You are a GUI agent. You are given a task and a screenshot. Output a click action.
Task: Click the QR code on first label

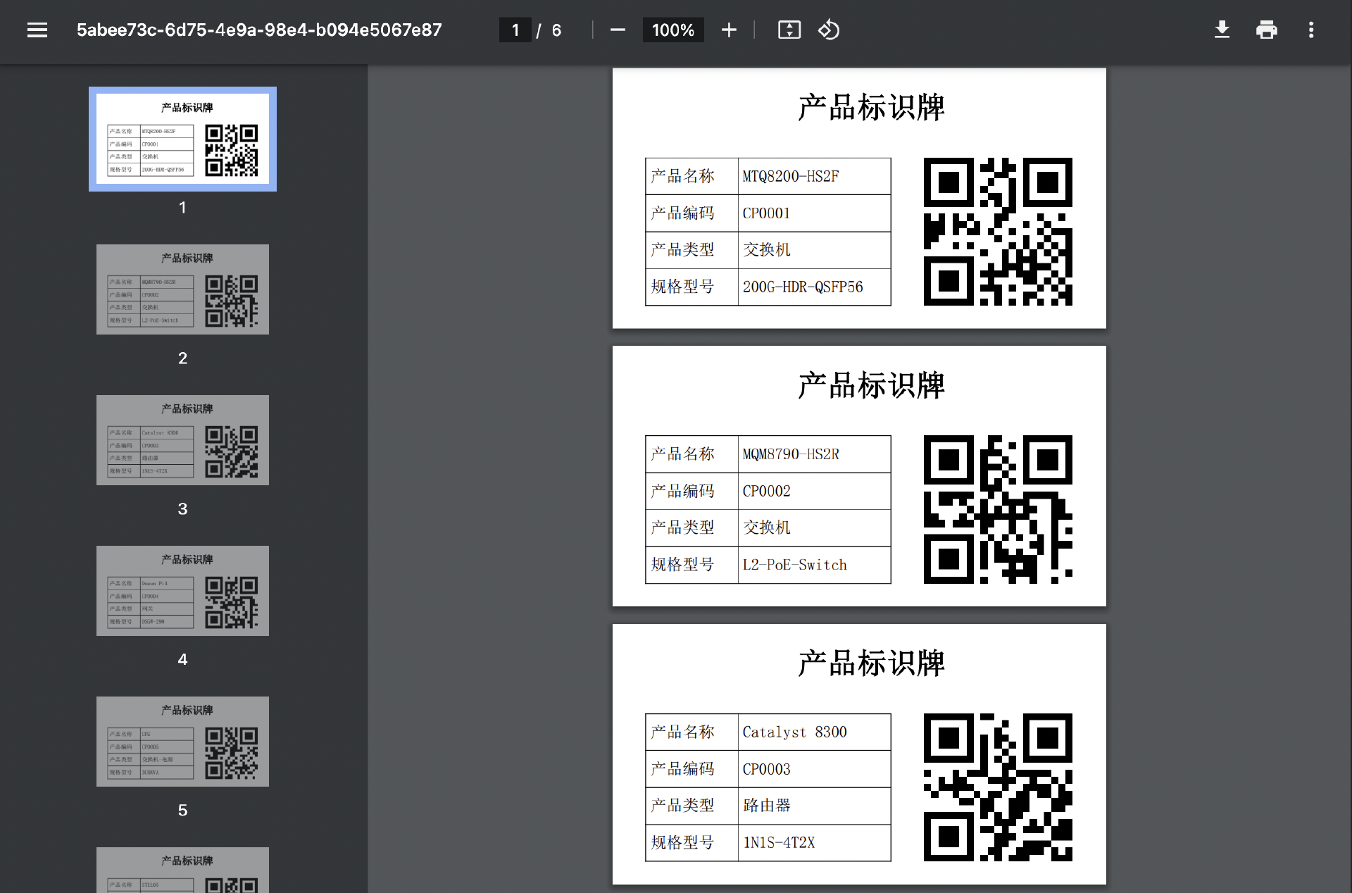(997, 232)
